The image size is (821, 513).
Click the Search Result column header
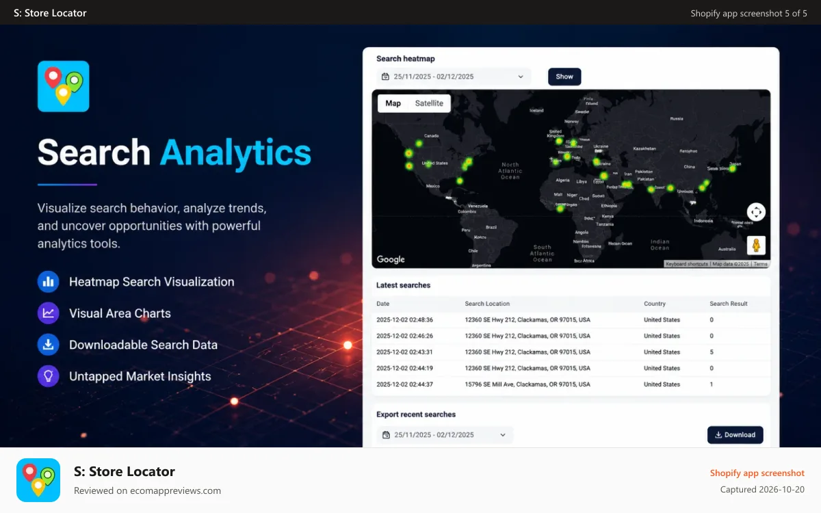[x=729, y=304]
